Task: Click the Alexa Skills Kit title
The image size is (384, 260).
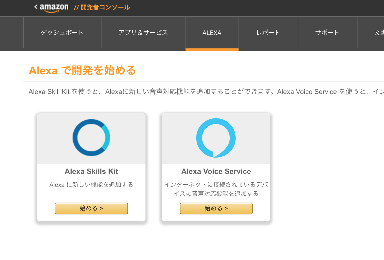Action: tap(91, 171)
